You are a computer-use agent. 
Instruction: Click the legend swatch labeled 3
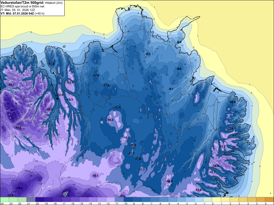(x=243, y=200)
